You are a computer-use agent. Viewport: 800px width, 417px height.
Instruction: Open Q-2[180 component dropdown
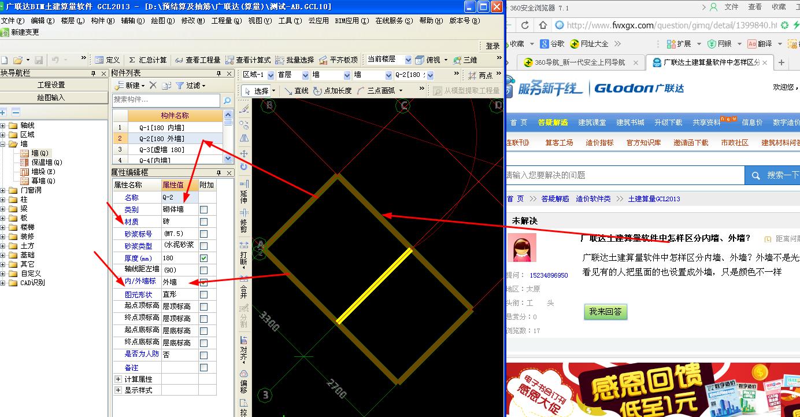430,75
